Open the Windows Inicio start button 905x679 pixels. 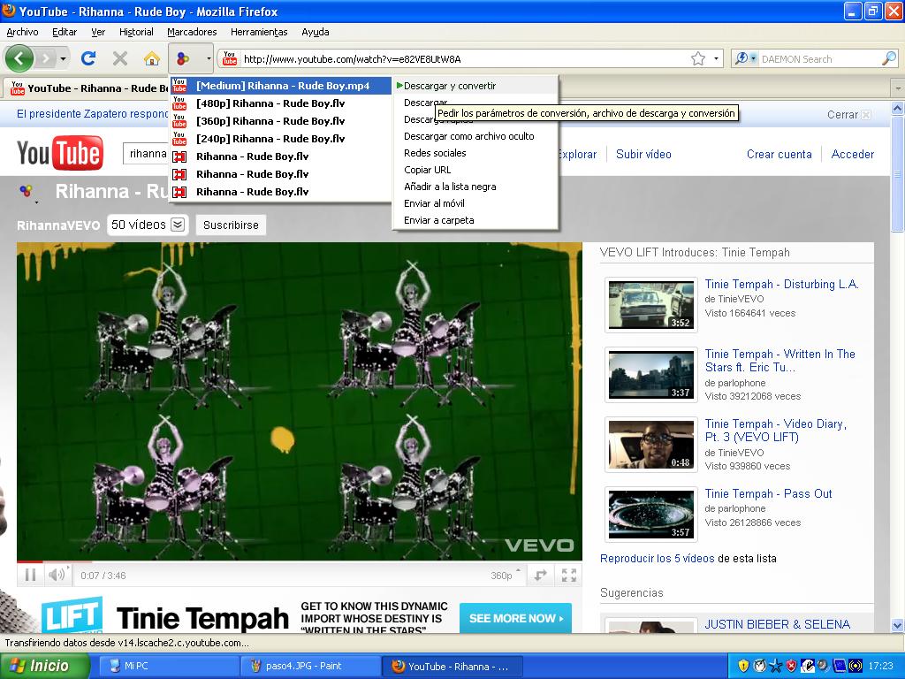tap(44, 666)
